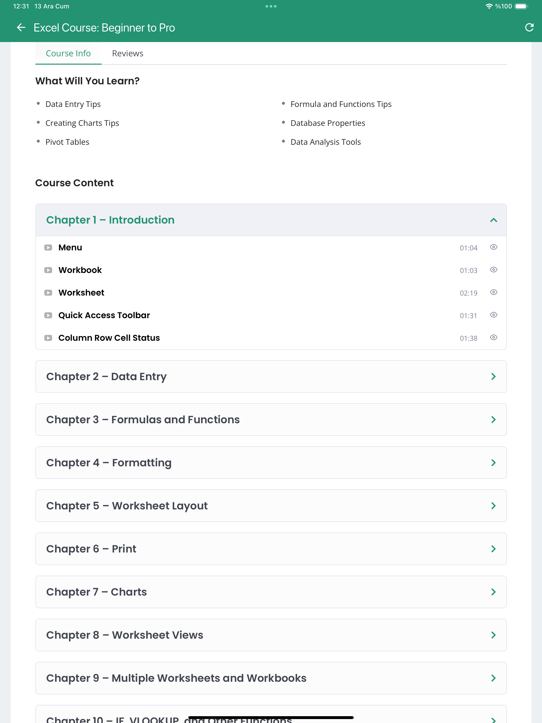Play the Quick Access Toolbar video icon
Image resolution: width=542 pixels, height=723 pixels.
(48, 315)
